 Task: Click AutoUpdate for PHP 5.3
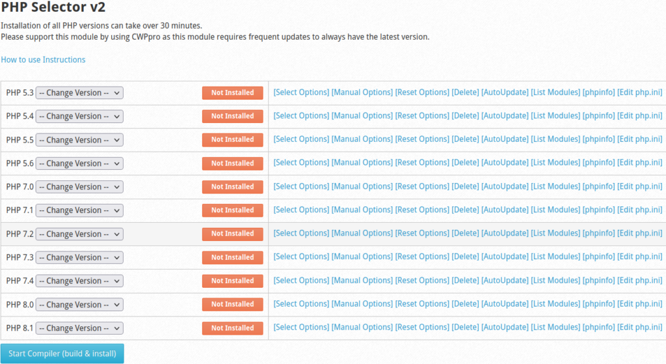tap(505, 92)
